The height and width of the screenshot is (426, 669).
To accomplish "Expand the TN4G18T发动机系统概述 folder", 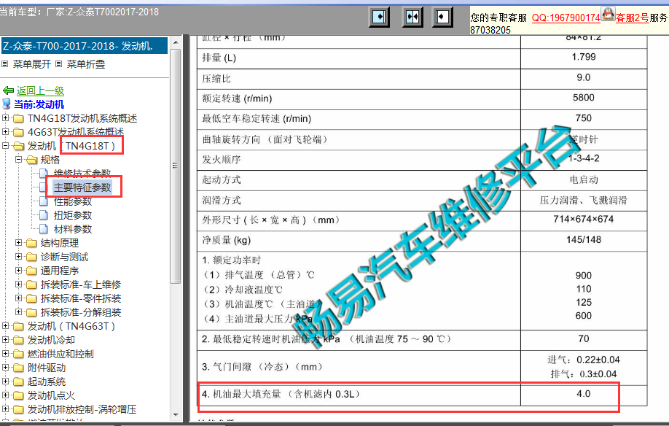I will coord(5,118).
